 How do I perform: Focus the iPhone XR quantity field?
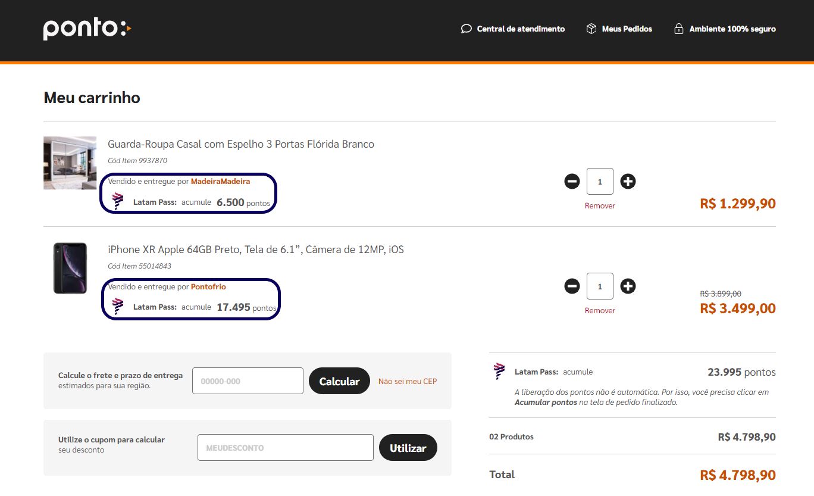point(600,286)
